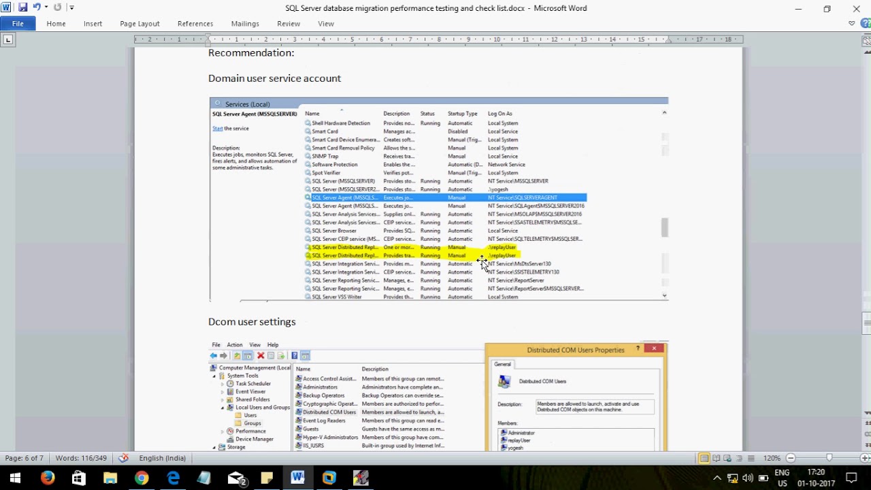Open Sticky Notes from the taskbar
871x490 pixels.
267,478
